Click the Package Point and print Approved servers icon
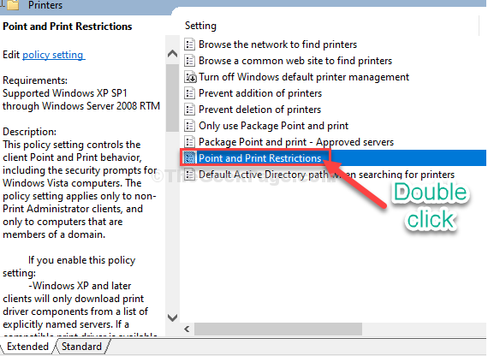 pyautogui.click(x=189, y=142)
